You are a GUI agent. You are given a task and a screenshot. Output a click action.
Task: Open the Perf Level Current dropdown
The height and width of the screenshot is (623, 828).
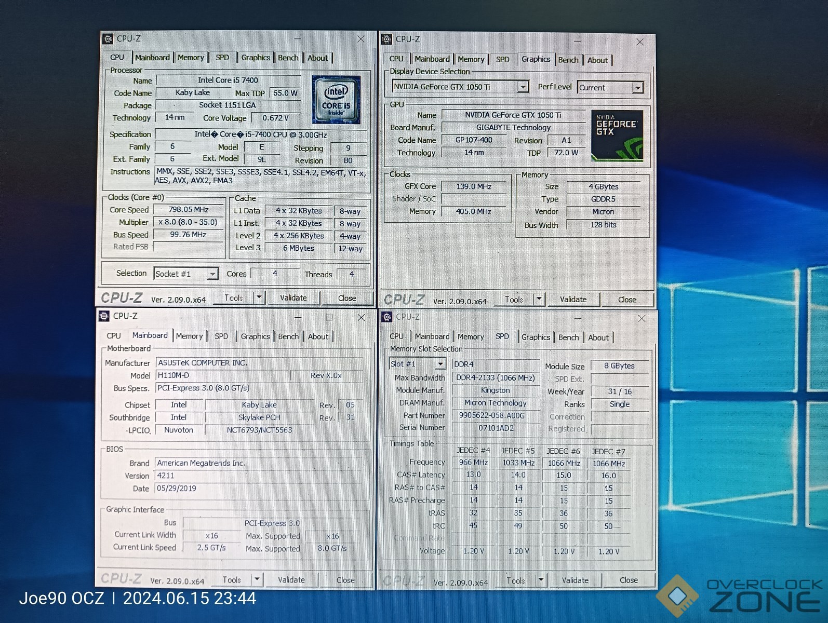pyautogui.click(x=637, y=88)
